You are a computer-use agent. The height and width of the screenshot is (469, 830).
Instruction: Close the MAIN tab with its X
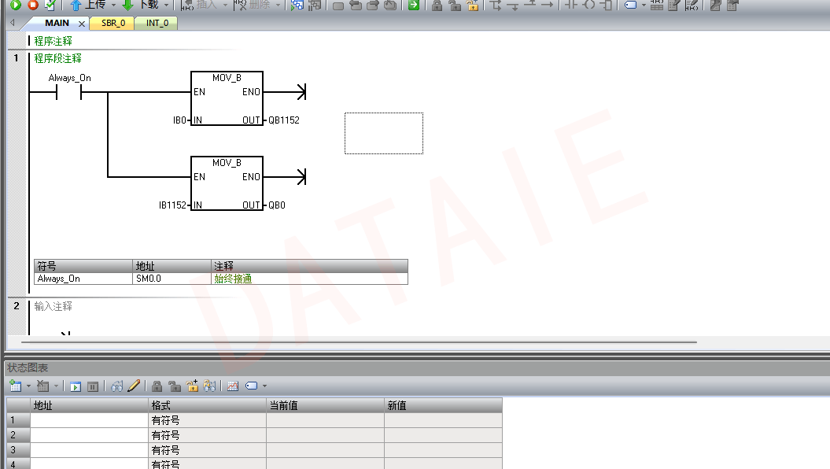click(82, 24)
